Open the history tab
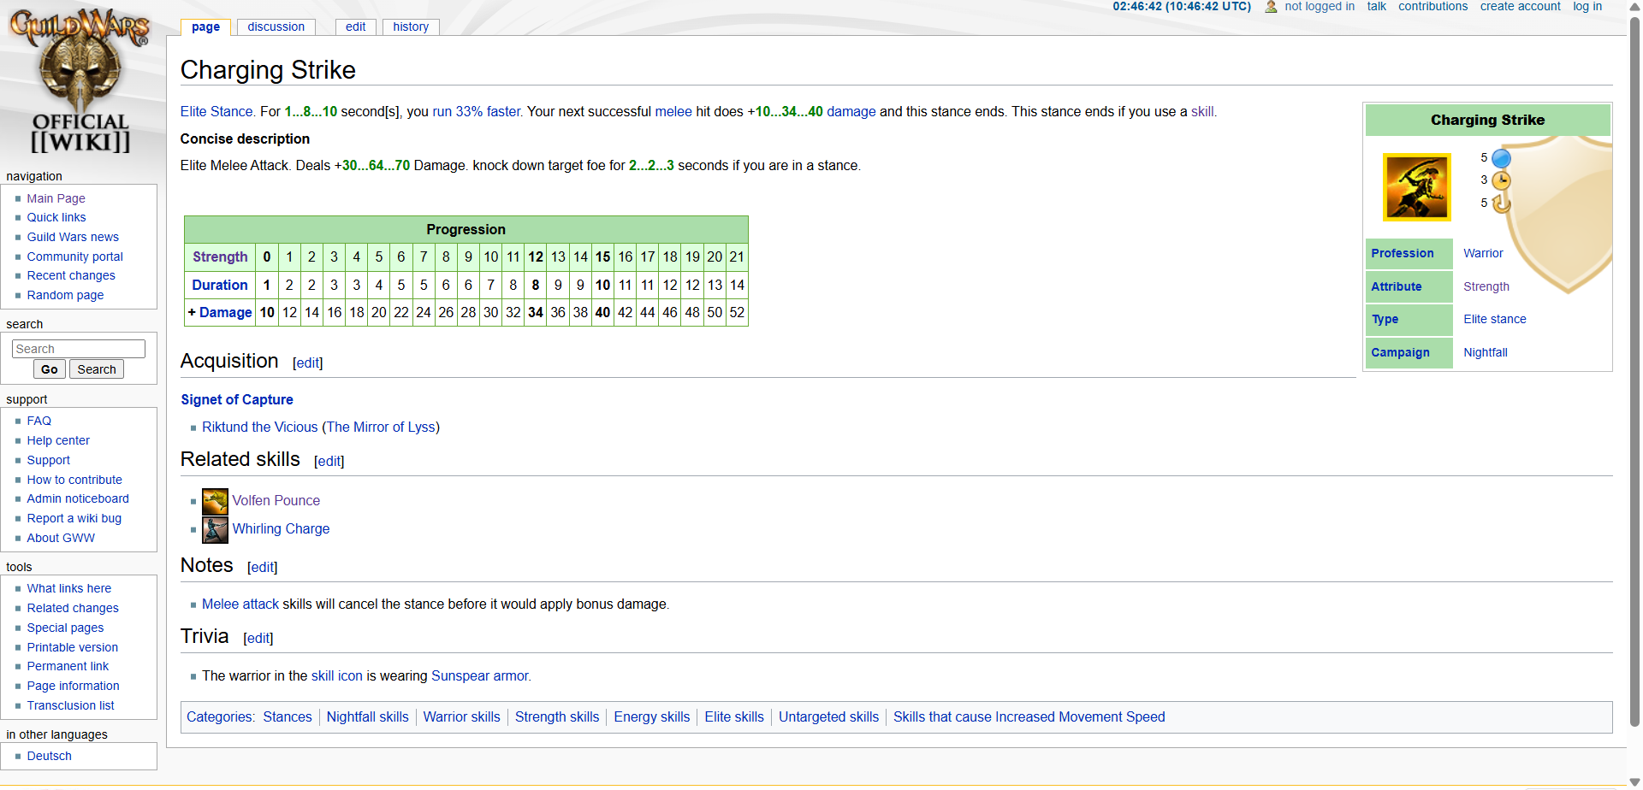Image resolution: width=1643 pixels, height=790 pixels. pyautogui.click(x=411, y=27)
